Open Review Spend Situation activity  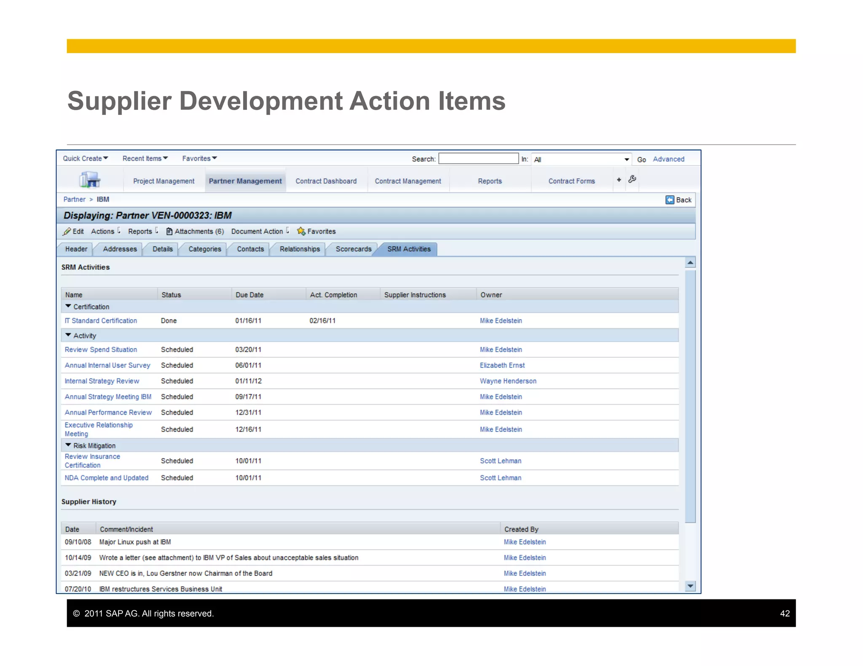click(101, 350)
